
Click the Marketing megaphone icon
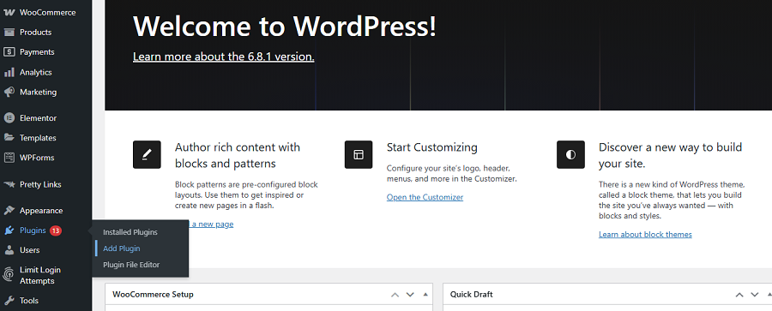9,92
